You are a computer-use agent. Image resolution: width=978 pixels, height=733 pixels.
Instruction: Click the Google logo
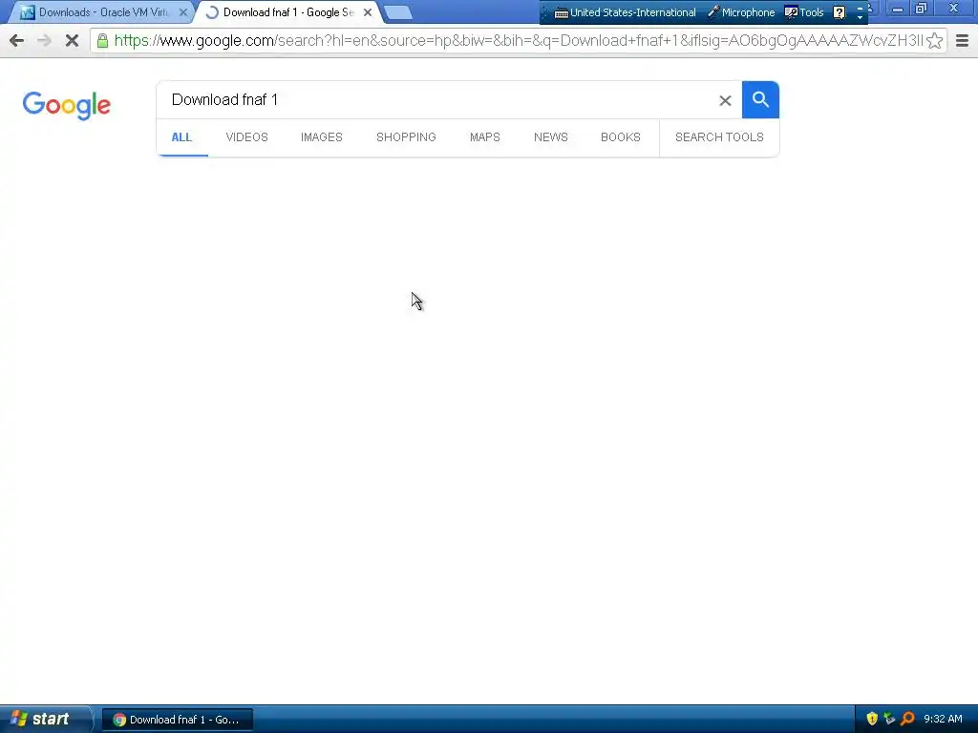pos(67,105)
